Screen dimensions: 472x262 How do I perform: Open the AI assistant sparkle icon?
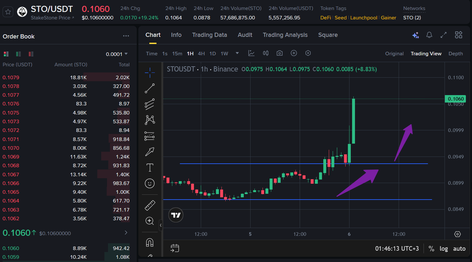click(415, 35)
